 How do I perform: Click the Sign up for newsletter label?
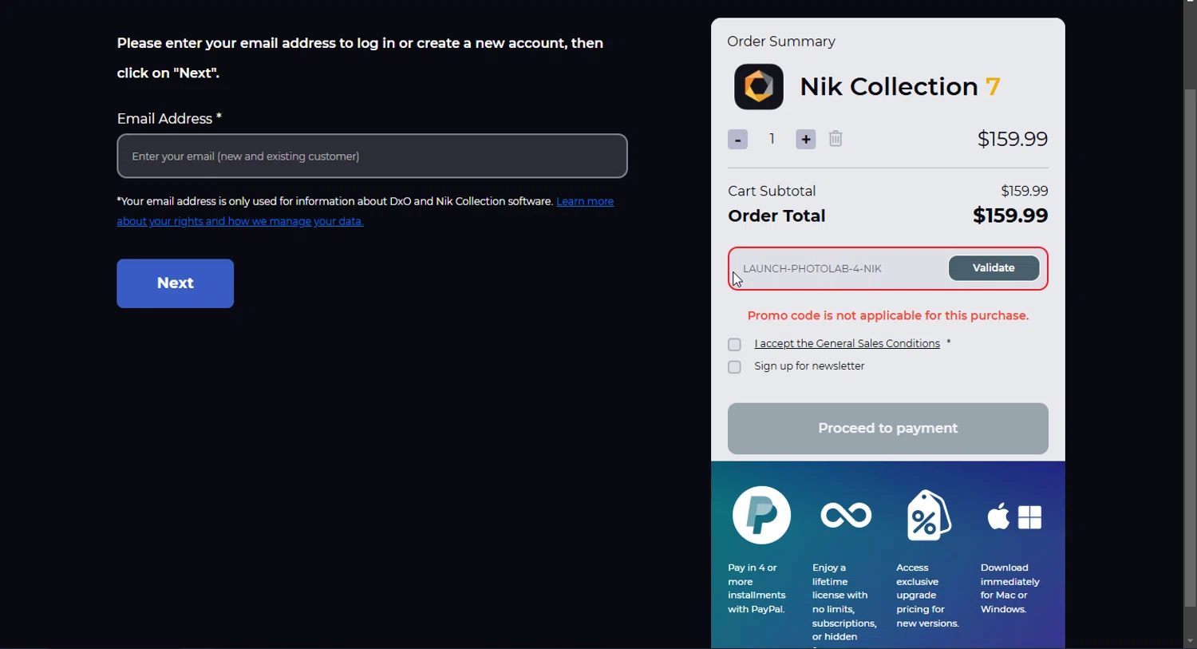pos(809,367)
